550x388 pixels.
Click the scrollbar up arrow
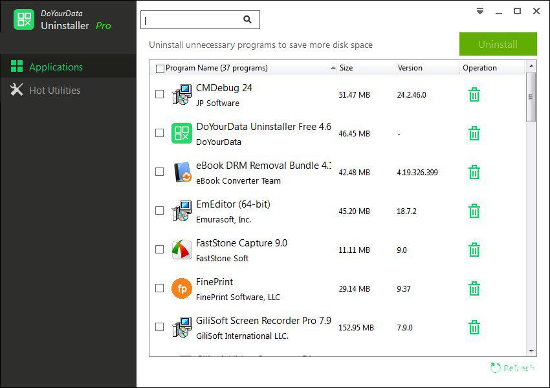[x=531, y=66]
